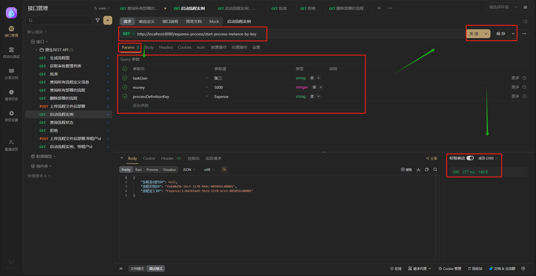The height and width of the screenshot is (276, 536).
Task: Click the word wrap icon
Action: coord(224,169)
